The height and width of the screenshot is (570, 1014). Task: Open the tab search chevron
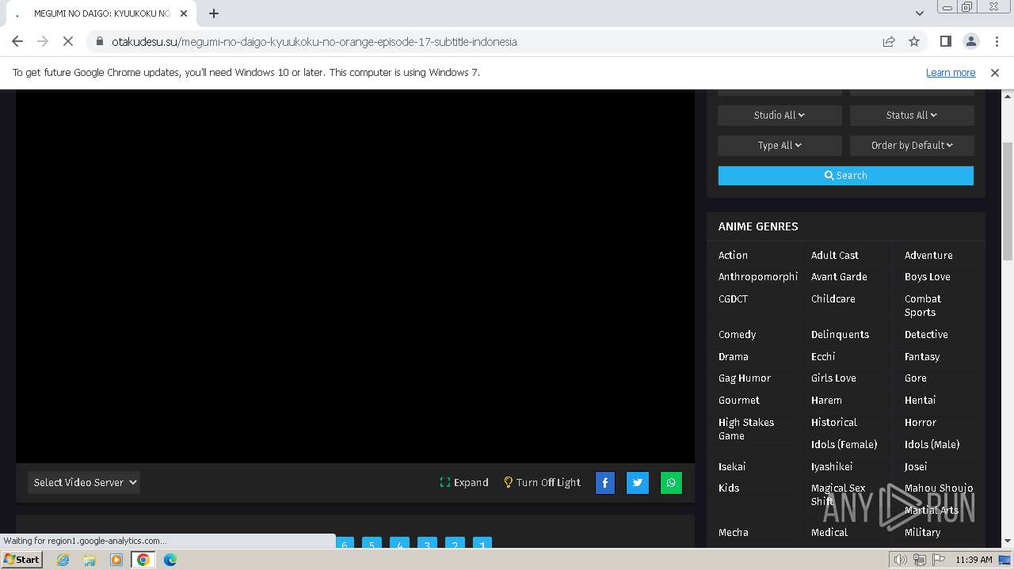point(919,13)
